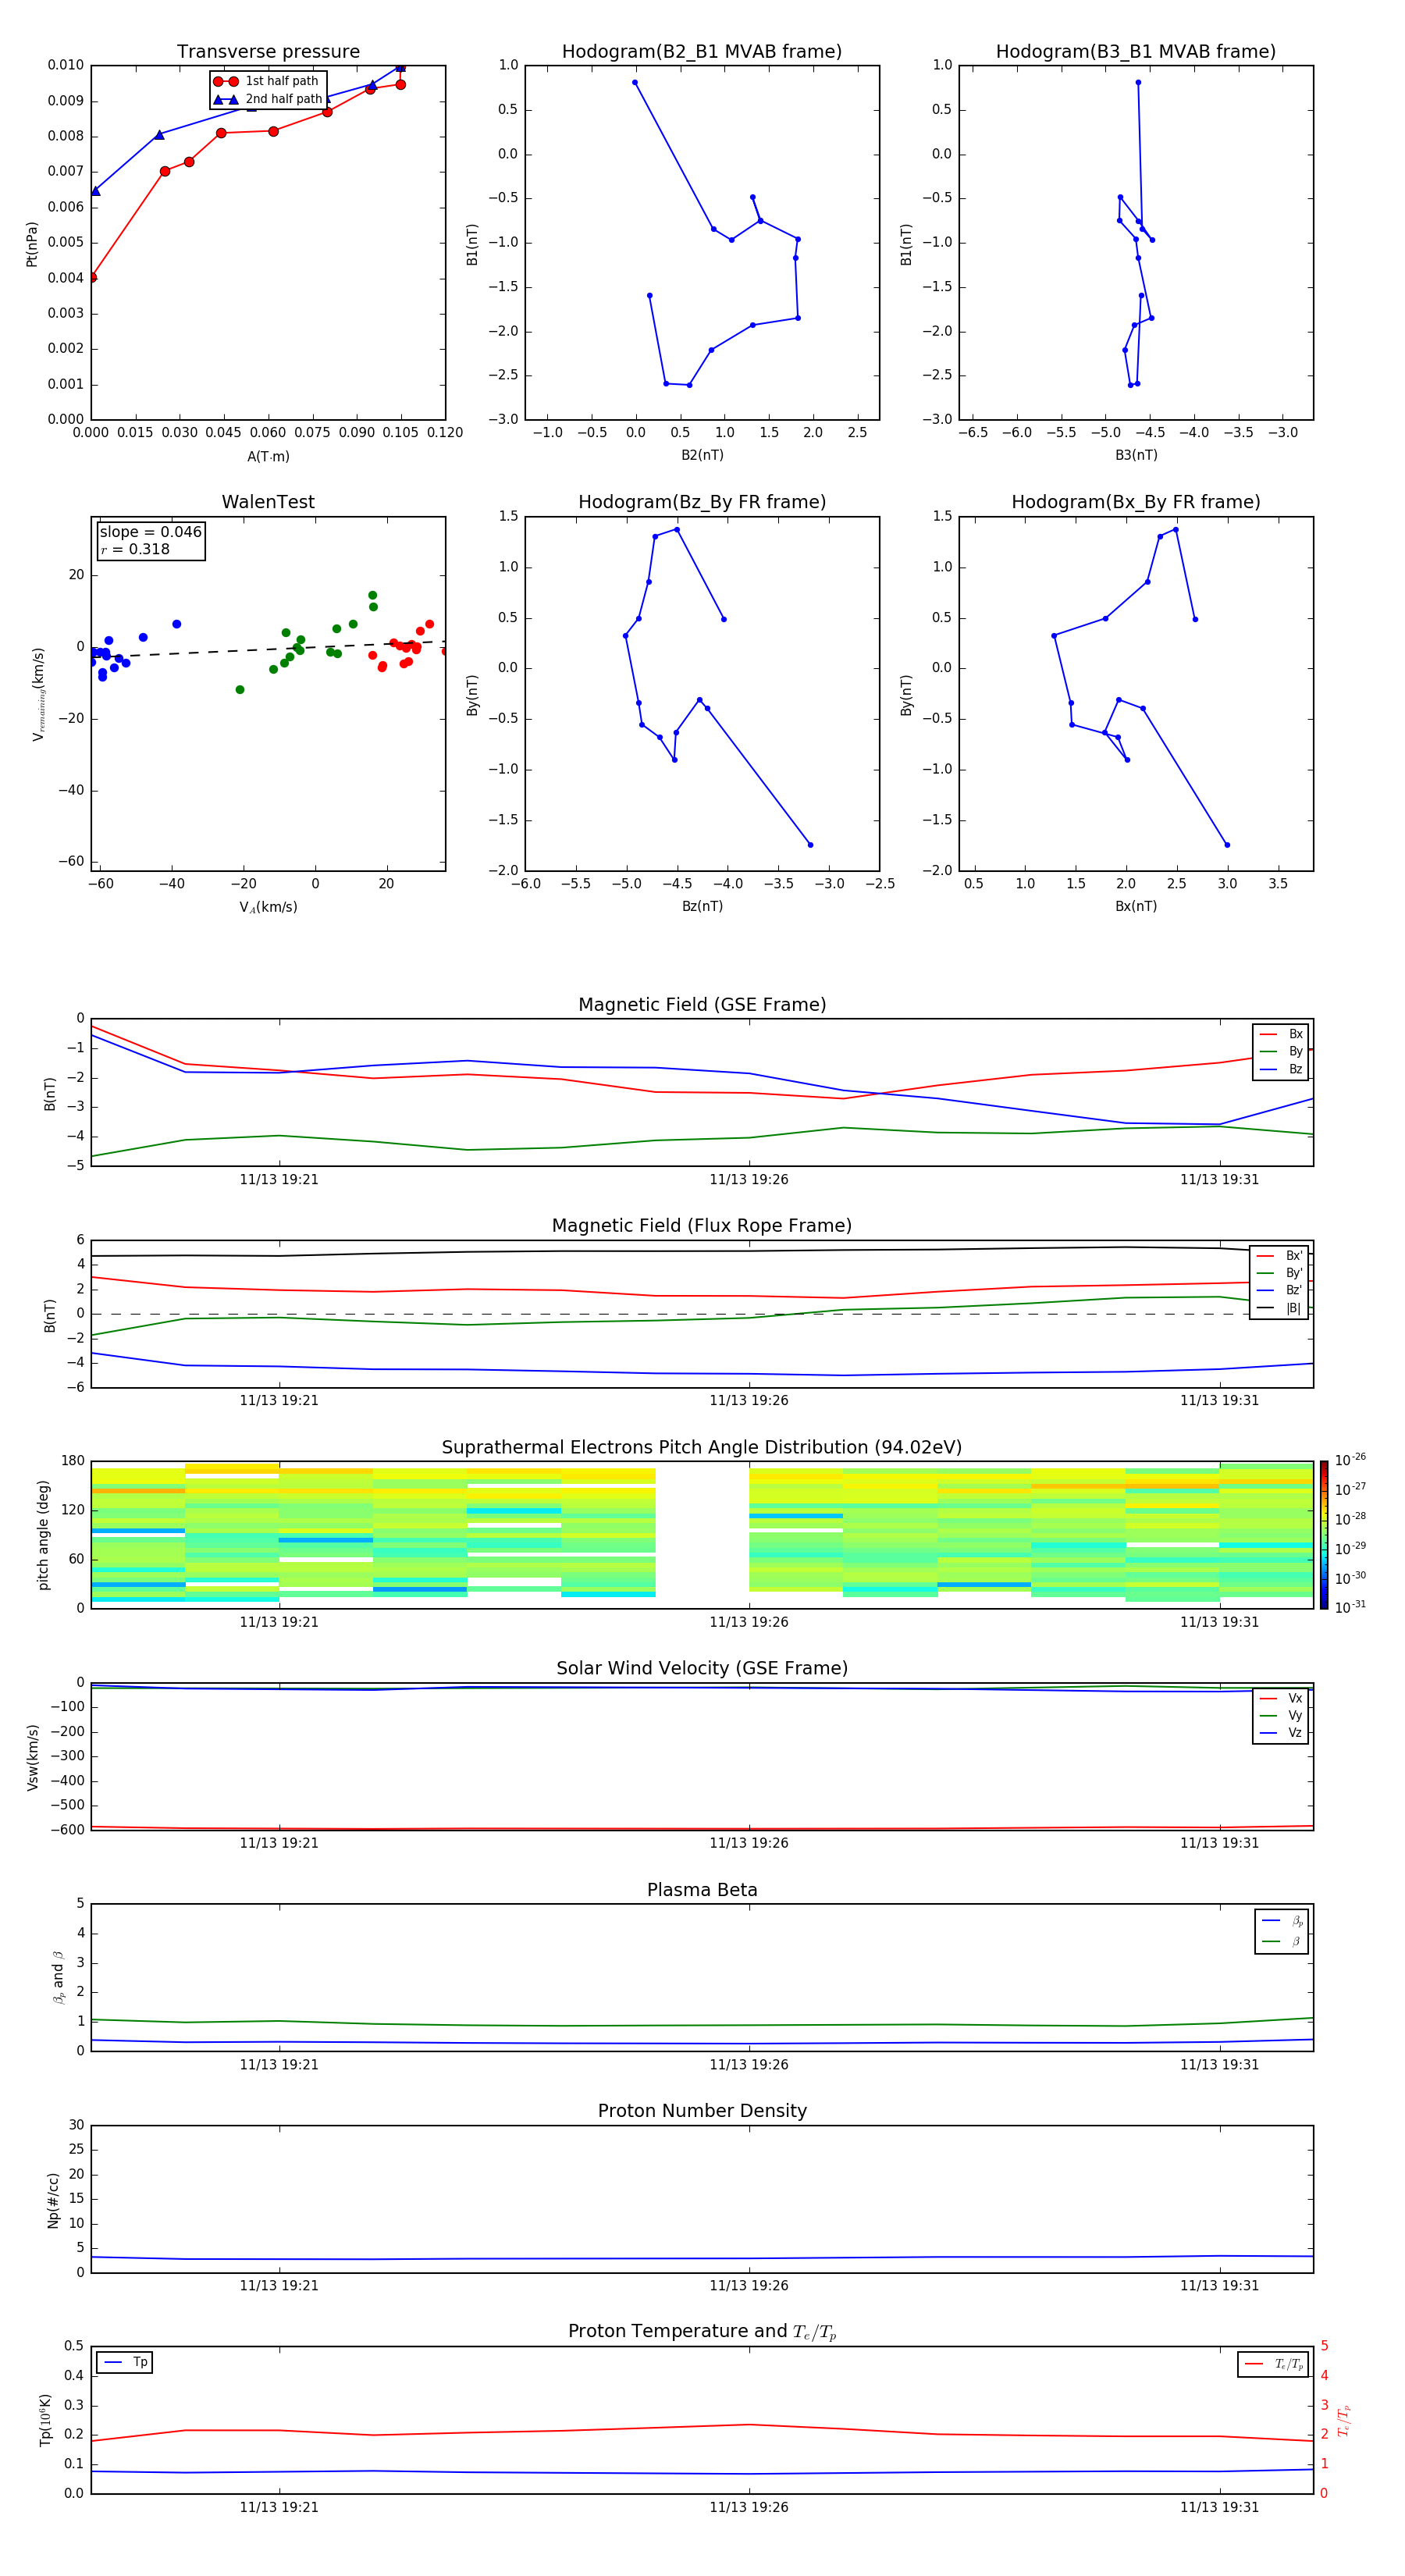Click the Bz' legend entry in Flux Rope panel
This screenshot has width=1405, height=2576.
(1279, 1290)
